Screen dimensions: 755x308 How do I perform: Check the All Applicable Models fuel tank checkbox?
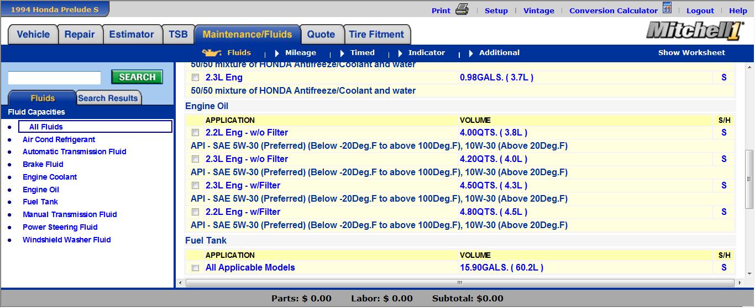pos(195,268)
